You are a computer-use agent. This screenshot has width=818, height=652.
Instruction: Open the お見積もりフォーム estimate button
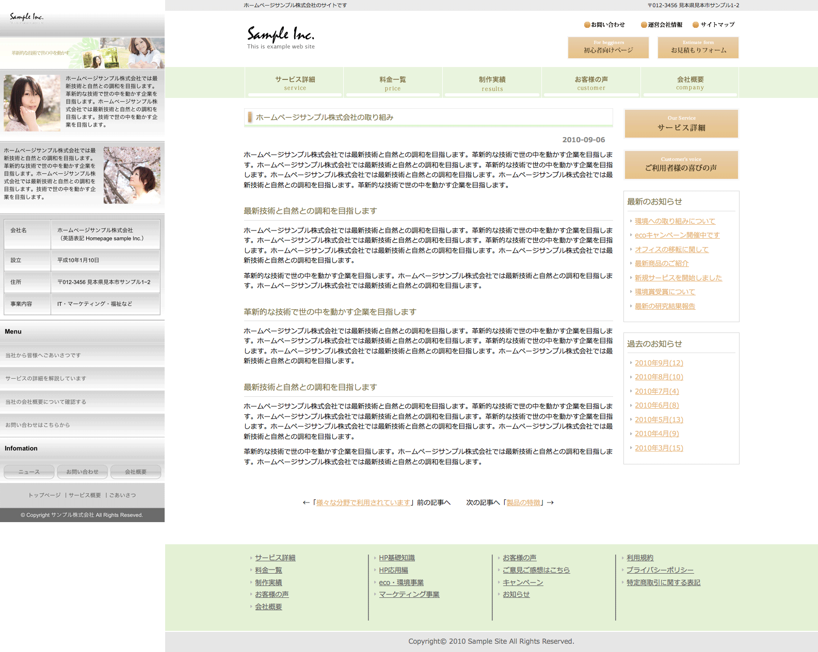click(x=698, y=47)
